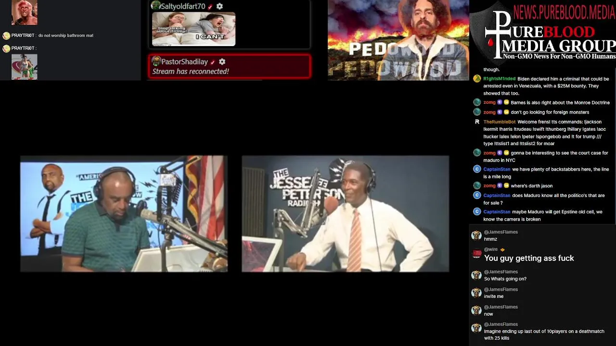
Task: Click CaptainStan's name on the 'Epstine old cell' message
Action: point(497,212)
